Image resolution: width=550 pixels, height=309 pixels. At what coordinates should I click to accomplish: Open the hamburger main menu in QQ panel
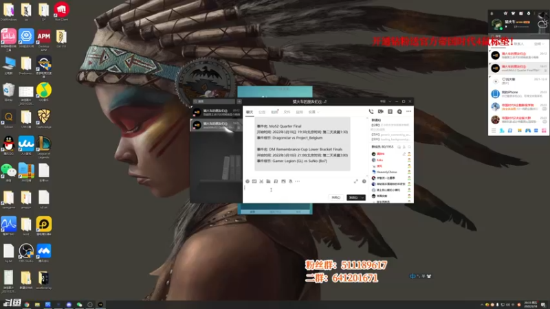[x=494, y=130]
